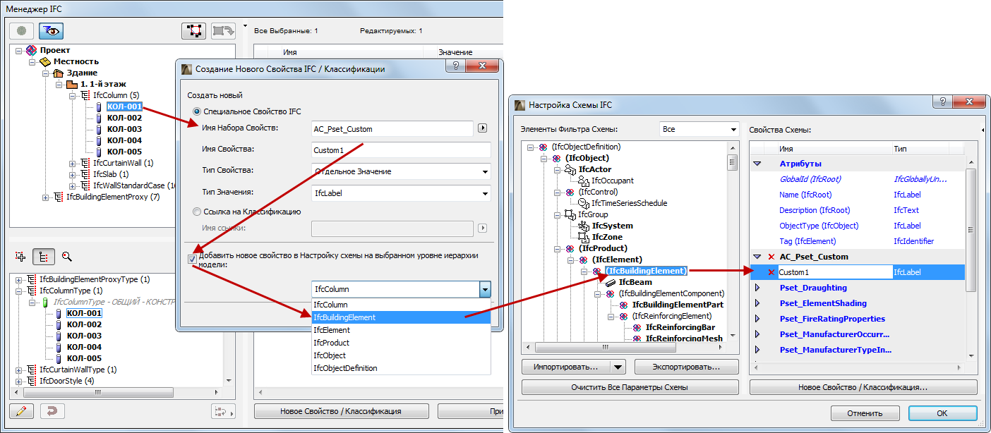Expand the Pset_FireRatingProperties group
This screenshot has width=991, height=433.
click(758, 319)
